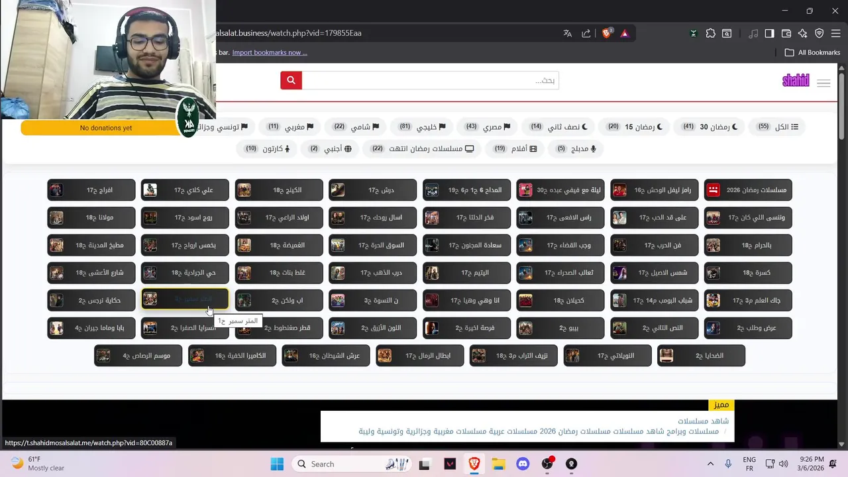
Task: Click the browser address bar URL
Action: pyautogui.click(x=289, y=33)
